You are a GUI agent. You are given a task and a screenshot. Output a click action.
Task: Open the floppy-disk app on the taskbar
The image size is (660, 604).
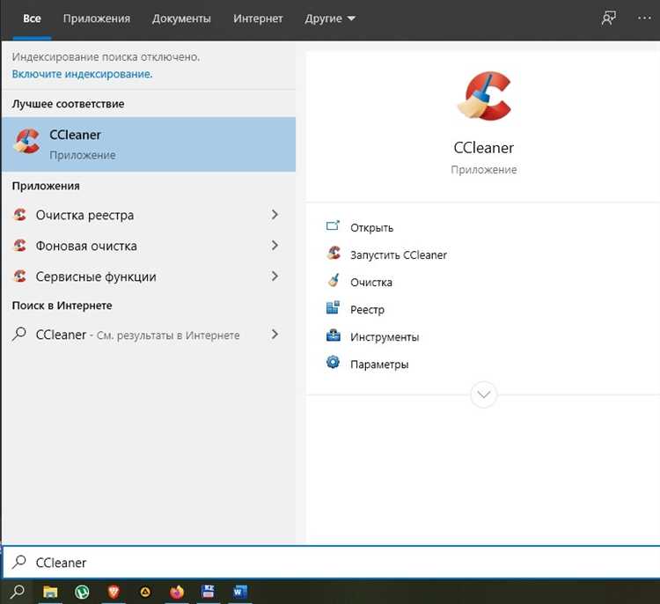[x=208, y=592]
